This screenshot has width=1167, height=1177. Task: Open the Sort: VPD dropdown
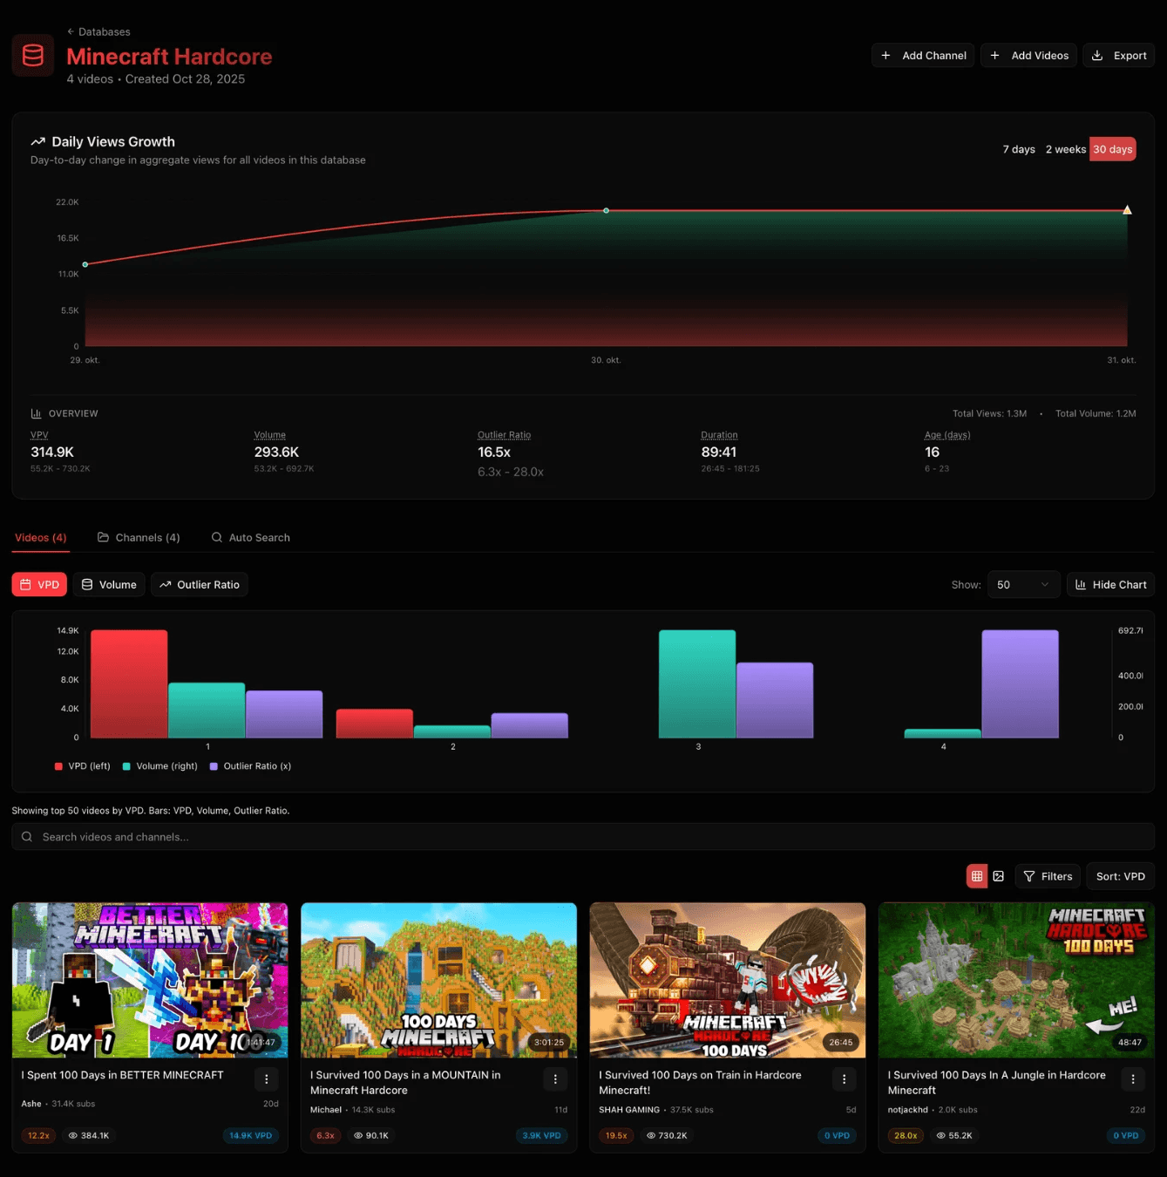coord(1120,875)
